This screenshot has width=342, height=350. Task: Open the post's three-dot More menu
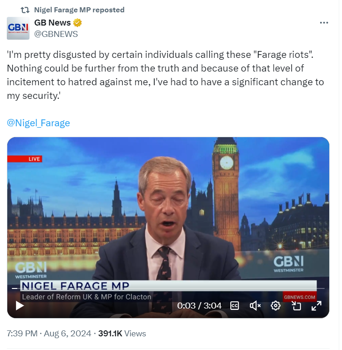tap(324, 23)
